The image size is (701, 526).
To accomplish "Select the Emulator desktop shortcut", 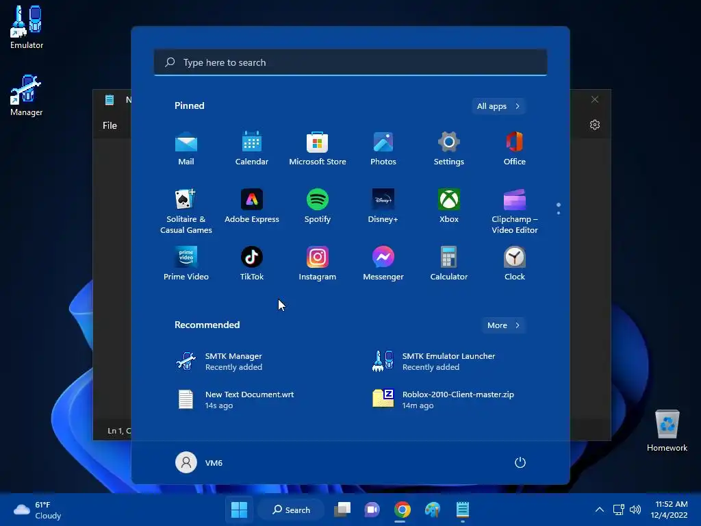I will pyautogui.click(x=27, y=27).
